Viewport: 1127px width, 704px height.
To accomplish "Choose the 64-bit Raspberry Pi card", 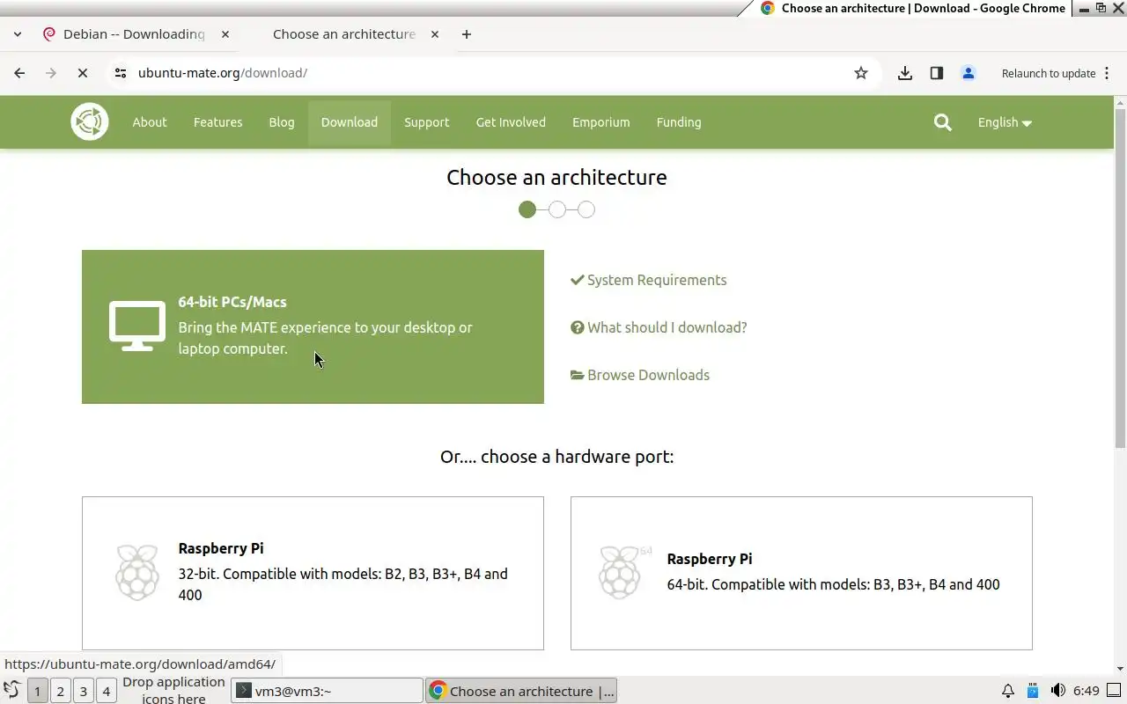I will (801, 573).
